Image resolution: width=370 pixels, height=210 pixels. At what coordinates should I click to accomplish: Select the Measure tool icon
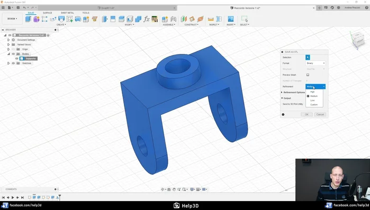click(x=211, y=19)
